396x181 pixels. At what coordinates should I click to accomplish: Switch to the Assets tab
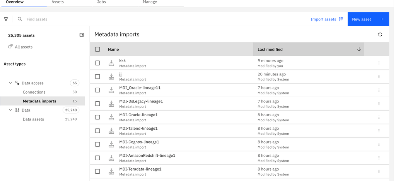58,2
